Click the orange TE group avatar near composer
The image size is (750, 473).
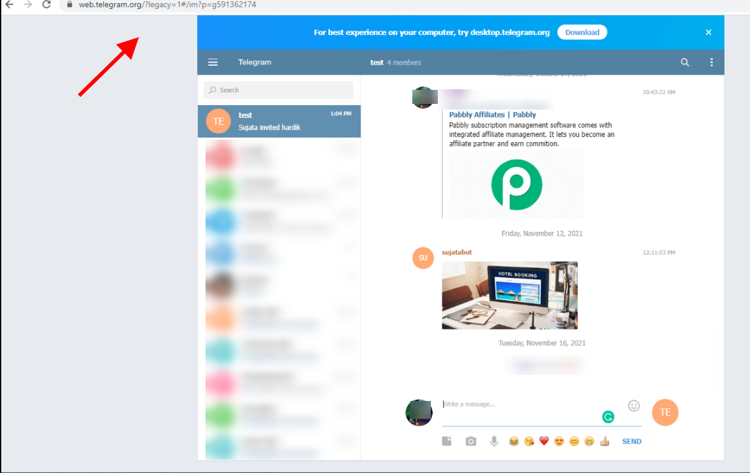(x=665, y=412)
